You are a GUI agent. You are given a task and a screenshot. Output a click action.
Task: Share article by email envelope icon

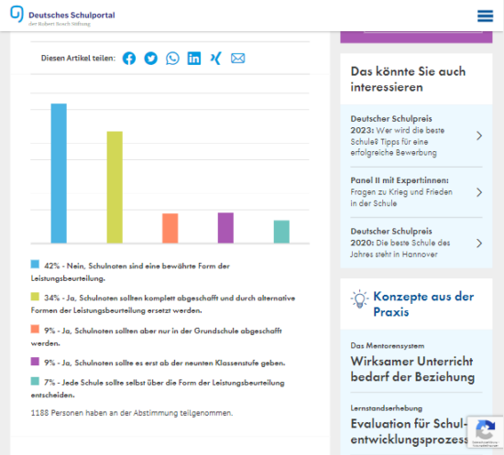pos(238,59)
